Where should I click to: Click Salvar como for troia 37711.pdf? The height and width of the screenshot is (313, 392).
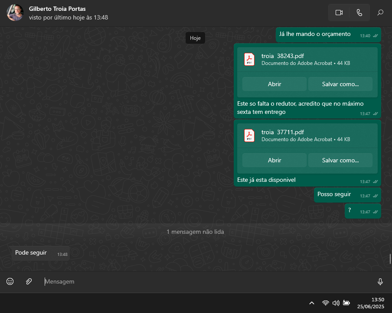coord(340,160)
